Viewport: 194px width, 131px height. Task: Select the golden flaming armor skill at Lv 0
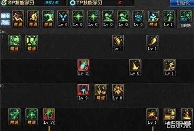[118, 92]
